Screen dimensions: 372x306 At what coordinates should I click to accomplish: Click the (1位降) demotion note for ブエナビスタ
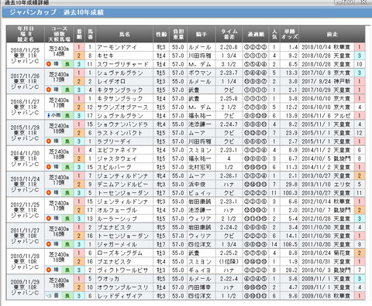[x=229, y=262]
